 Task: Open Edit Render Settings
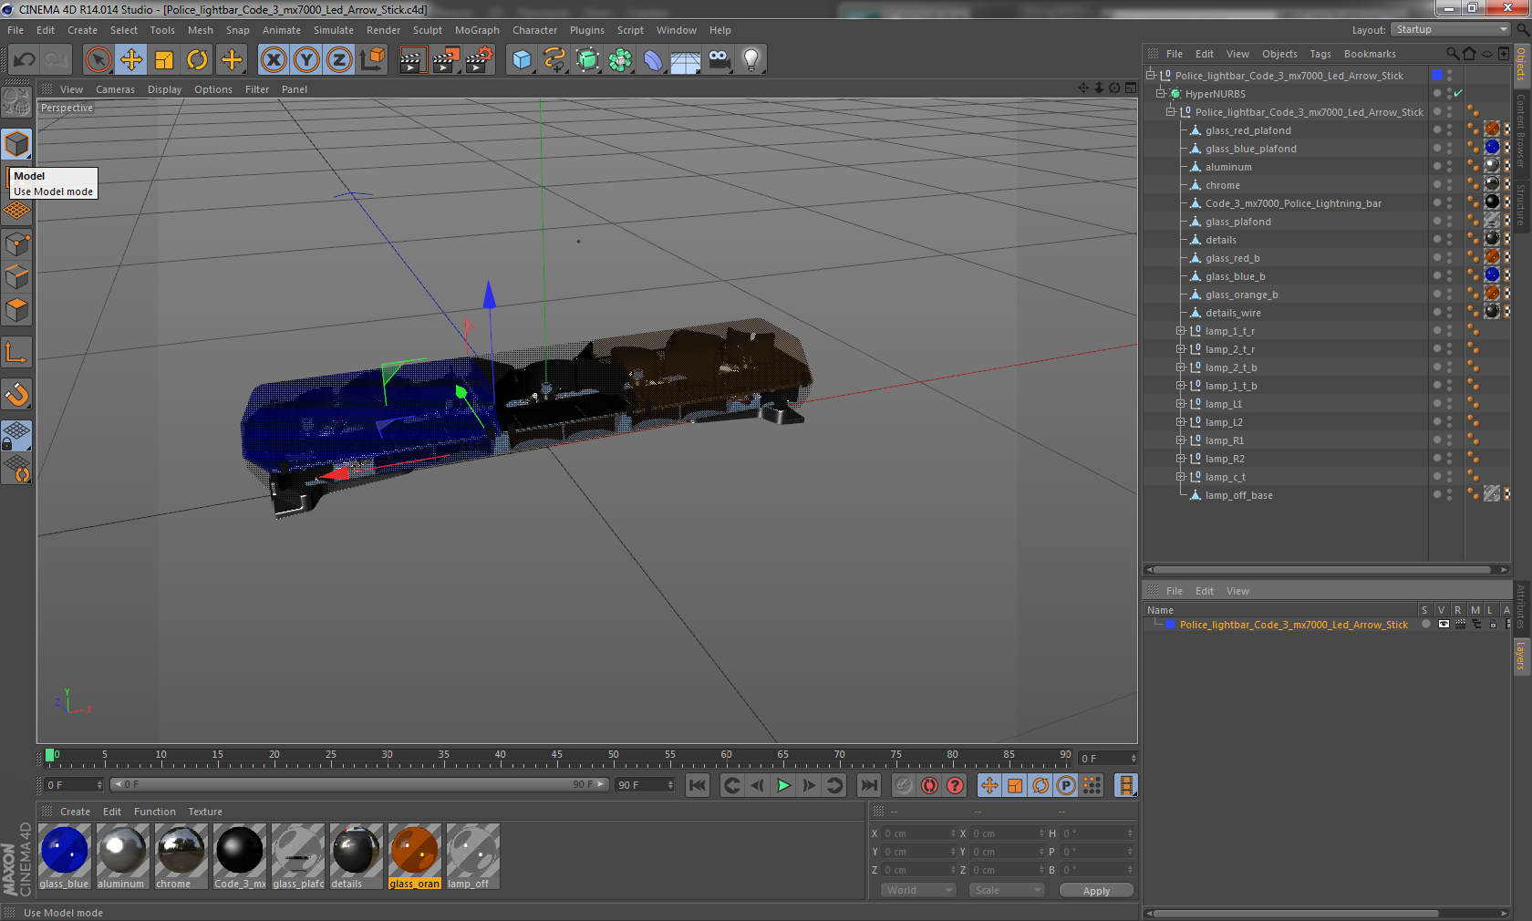[x=479, y=60]
